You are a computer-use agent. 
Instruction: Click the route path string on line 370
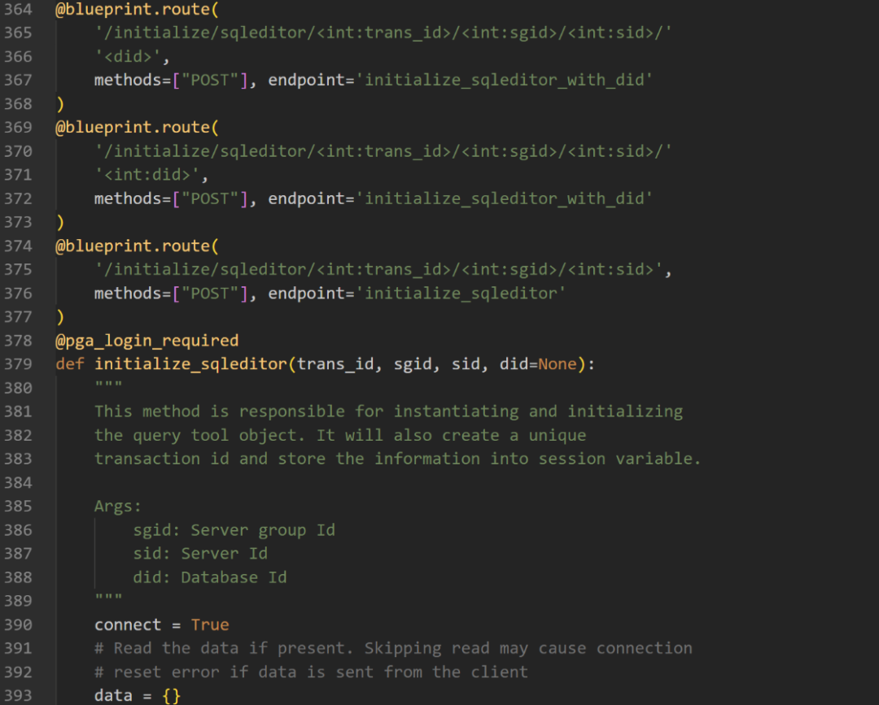tap(383, 152)
